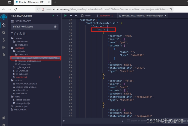
Task: Toggle Listen on all transactions checkbox
Action: click(129, 121)
